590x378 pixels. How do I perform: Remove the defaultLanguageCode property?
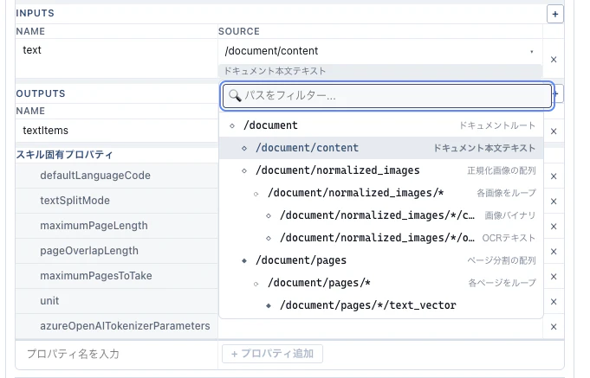click(554, 176)
